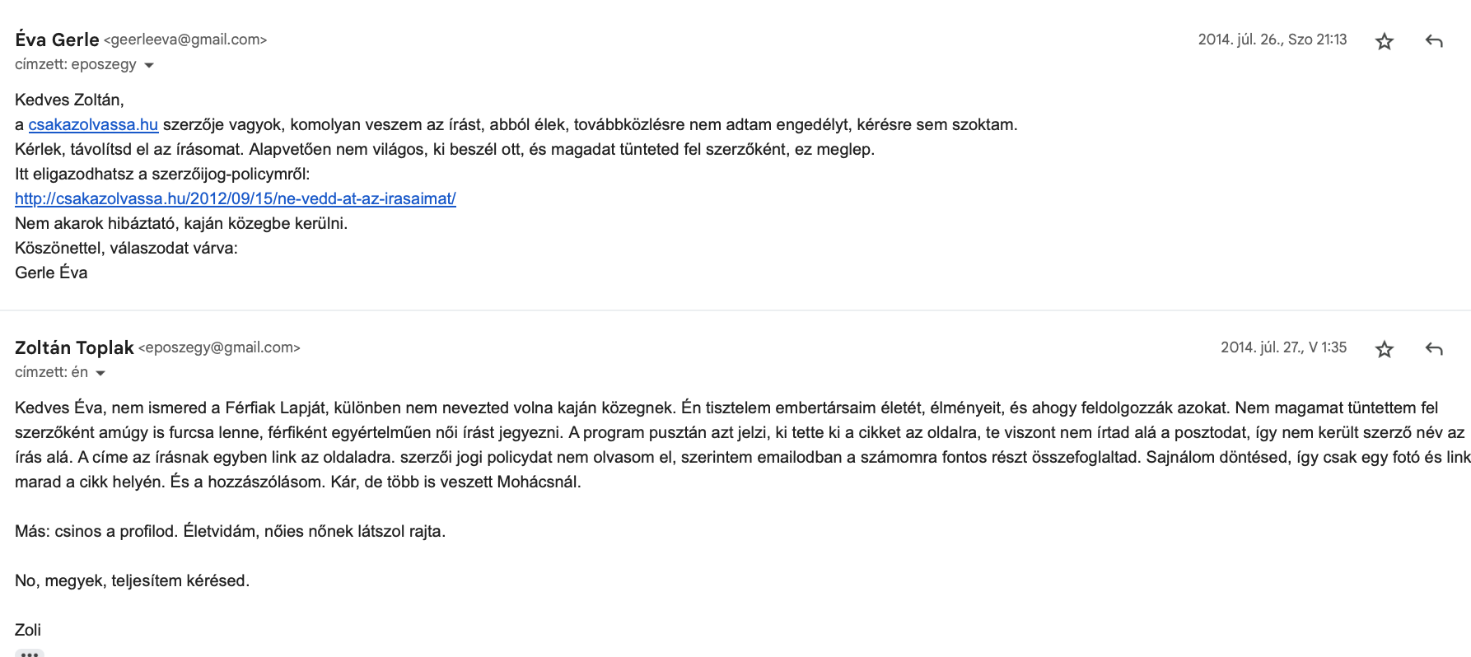The image size is (1471, 657).
Task: Star Zoltán Toplak's message
Action: point(1385,349)
